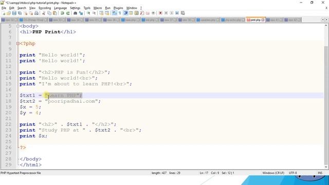Close the print.php tab with its X
Viewport: 329px width, 185px height.
coord(263,20)
